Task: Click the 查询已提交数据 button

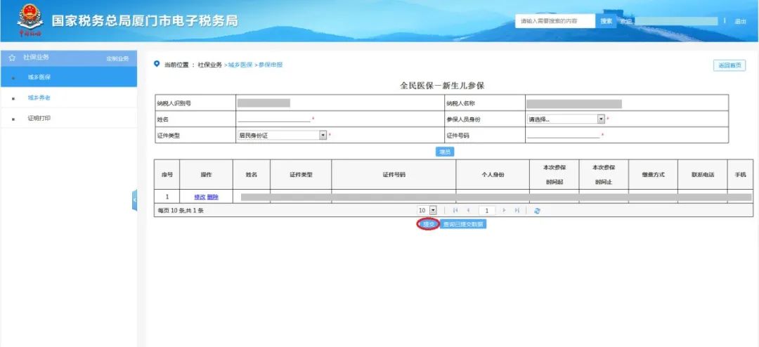Action: (463, 224)
